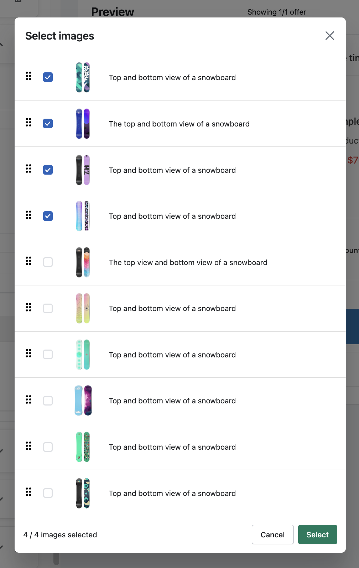Confirm with the green Select button
Viewport: 359px width, 568px height.
[x=317, y=535]
